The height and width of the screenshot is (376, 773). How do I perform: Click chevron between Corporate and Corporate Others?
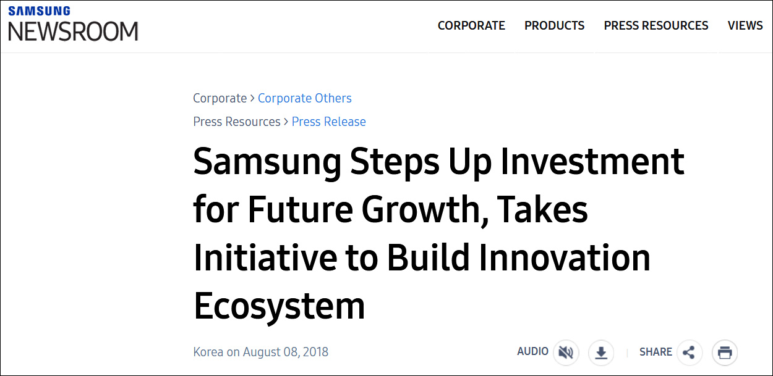pos(252,98)
